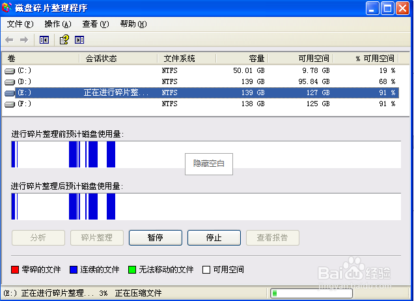Toggle the console tree pane icon

(x=44, y=40)
